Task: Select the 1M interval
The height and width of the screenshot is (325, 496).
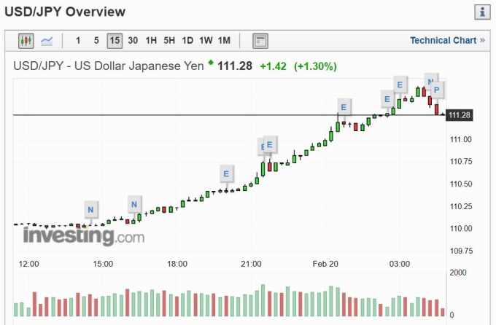Action: 224,41
